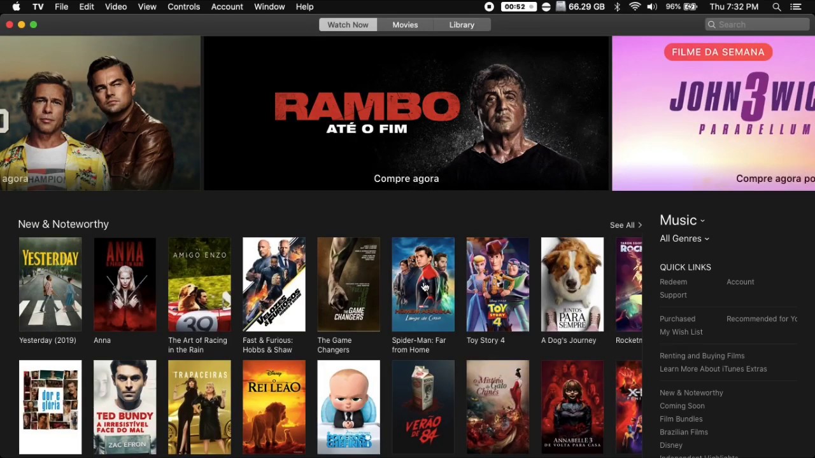Open Learn More About iTunes Extras link
The height and width of the screenshot is (458, 815).
(713, 369)
